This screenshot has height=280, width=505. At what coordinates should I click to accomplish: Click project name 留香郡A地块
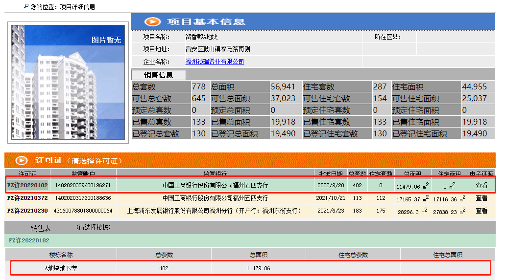201,37
